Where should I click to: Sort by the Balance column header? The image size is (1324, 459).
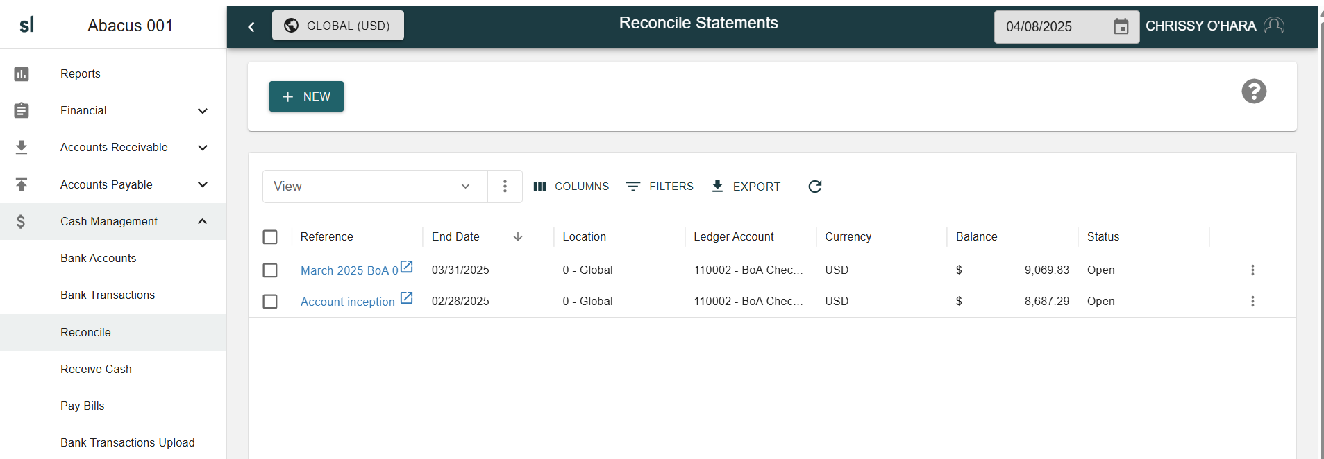coord(976,236)
